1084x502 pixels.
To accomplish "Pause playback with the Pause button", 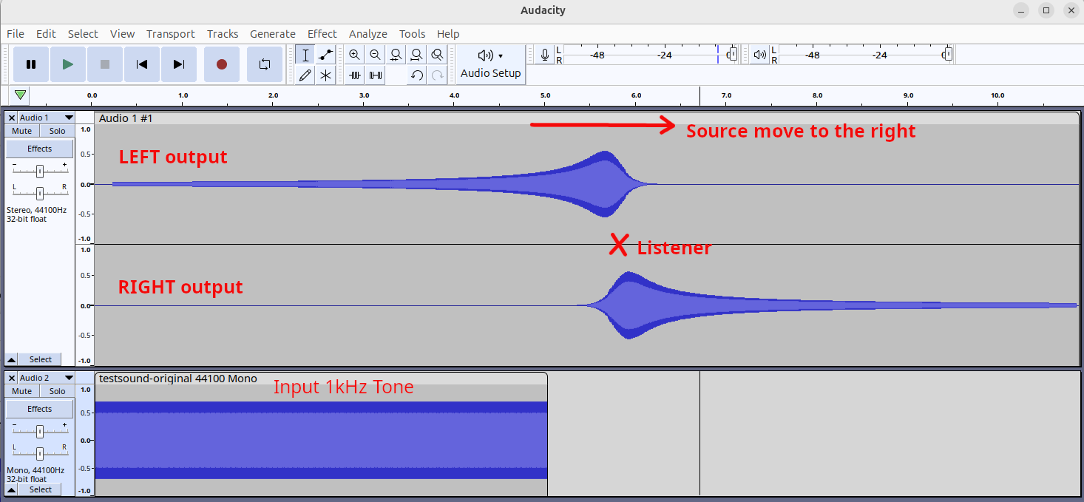I will 31,64.
